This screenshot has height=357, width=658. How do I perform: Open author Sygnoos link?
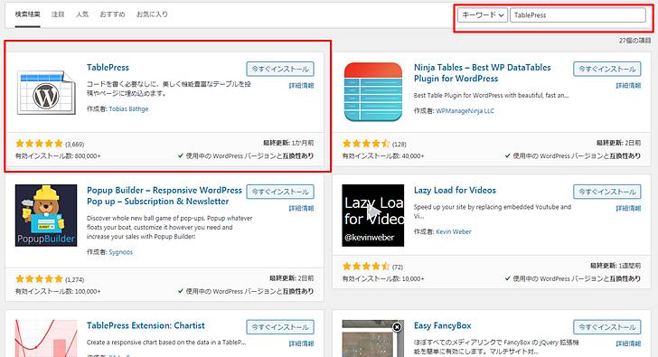120,252
